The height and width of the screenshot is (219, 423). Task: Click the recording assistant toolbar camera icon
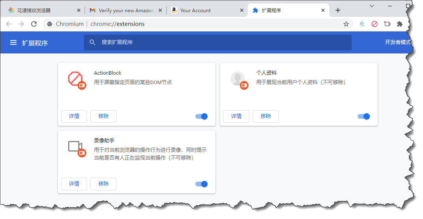[x=387, y=24]
